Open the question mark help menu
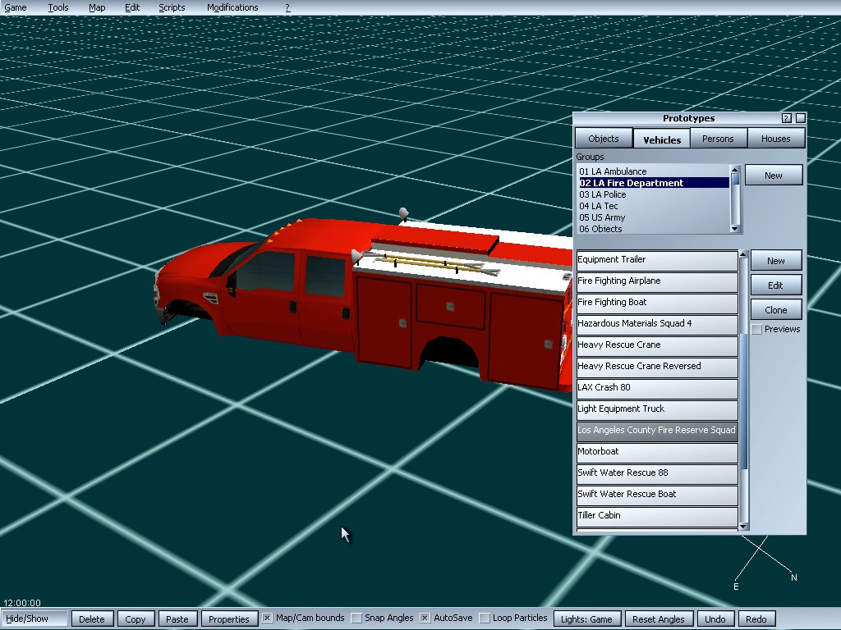 click(x=287, y=7)
